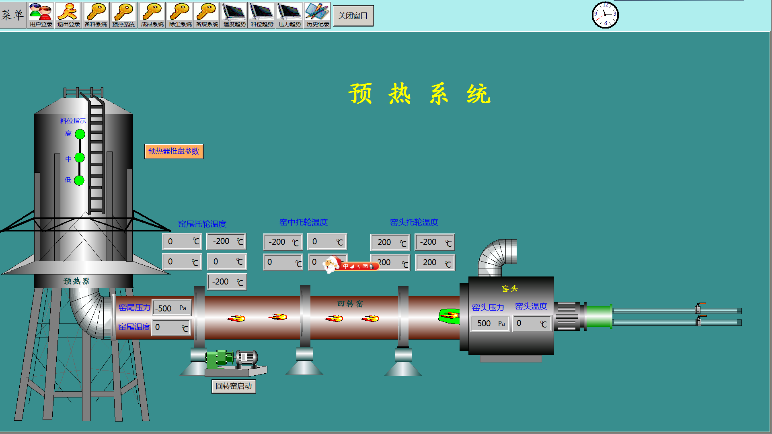Image resolution: width=772 pixels, height=434 pixels.
Task: Click the 高 level indicator light
Action: 80,134
